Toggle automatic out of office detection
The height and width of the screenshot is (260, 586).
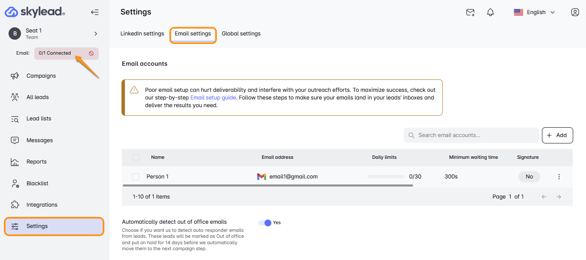click(265, 222)
